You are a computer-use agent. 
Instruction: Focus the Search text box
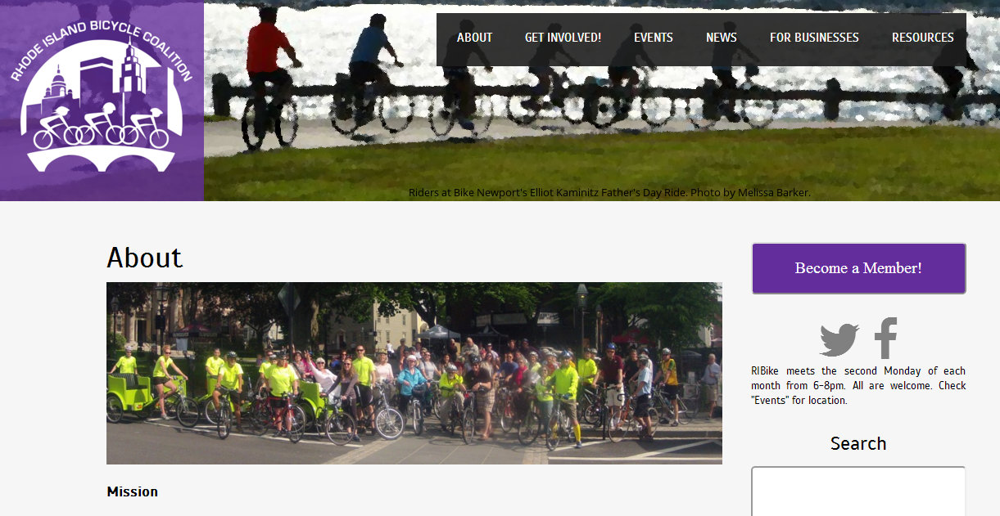click(x=858, y=491)
